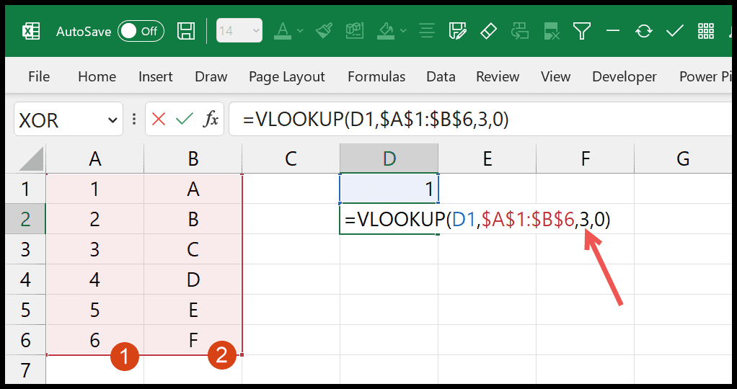Screen dimensions: 737x389
Task: Select the column D header
Action: click(x=389, y=158)
